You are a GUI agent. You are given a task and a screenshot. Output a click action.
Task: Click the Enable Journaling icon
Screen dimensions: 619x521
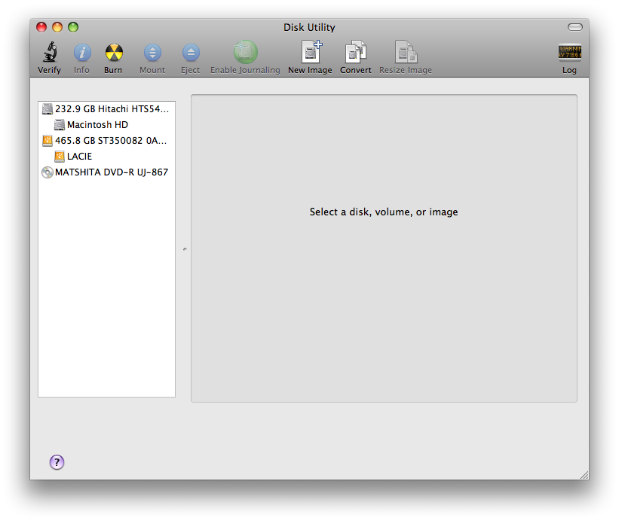[x=245, y=53]
